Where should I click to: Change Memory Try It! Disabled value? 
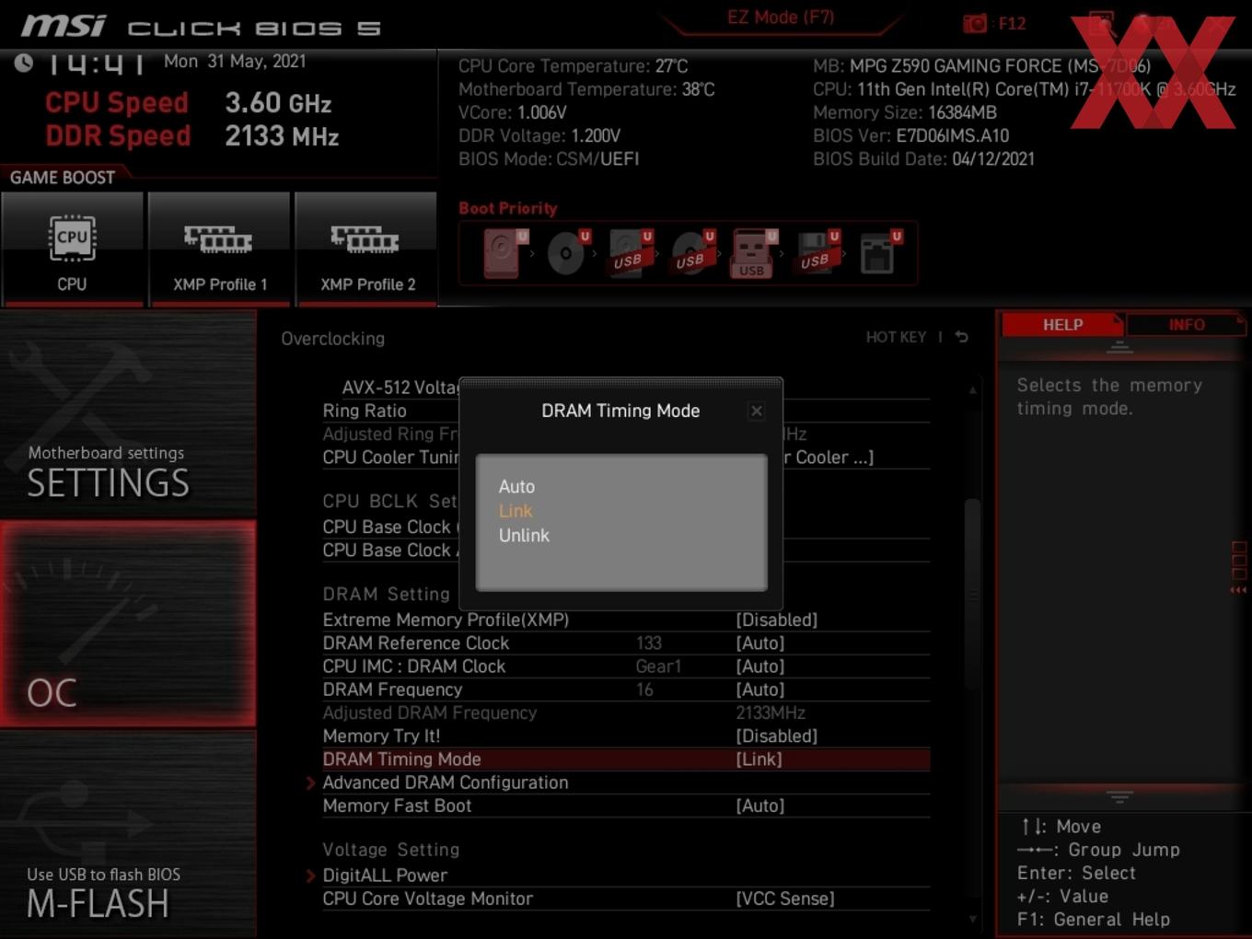pyautogui.click(x=776, y=736)
